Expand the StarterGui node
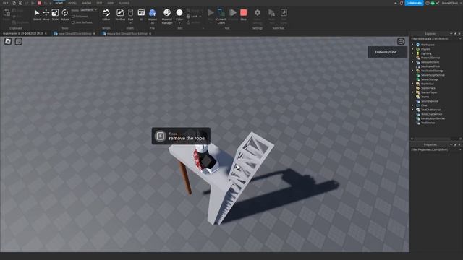 [412, 84]
